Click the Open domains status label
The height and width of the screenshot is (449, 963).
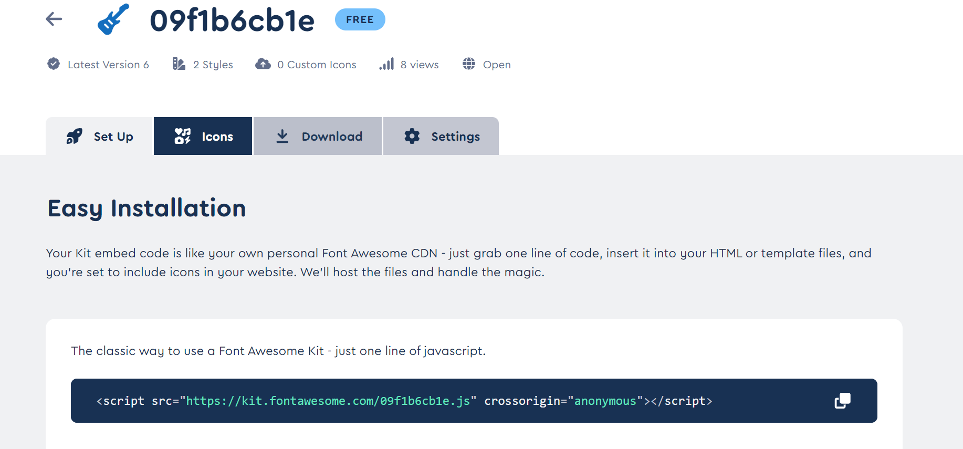[x=497, y=65]
